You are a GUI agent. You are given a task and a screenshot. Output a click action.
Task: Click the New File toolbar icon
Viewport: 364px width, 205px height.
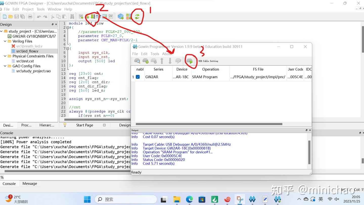pyautogui.click(x=5, y=17)
